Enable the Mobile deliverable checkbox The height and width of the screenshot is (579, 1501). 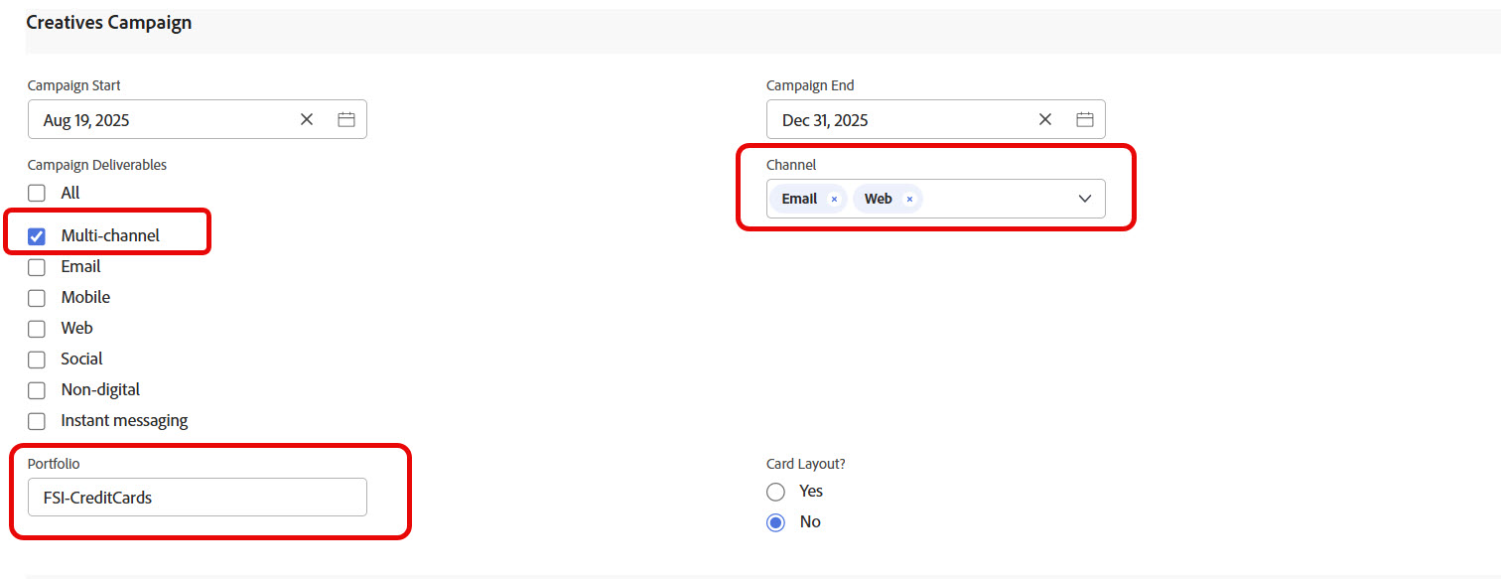click(37, 298)
